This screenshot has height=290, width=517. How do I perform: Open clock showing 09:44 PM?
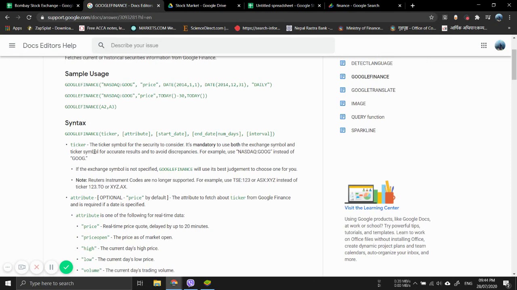tap(487, 283)
